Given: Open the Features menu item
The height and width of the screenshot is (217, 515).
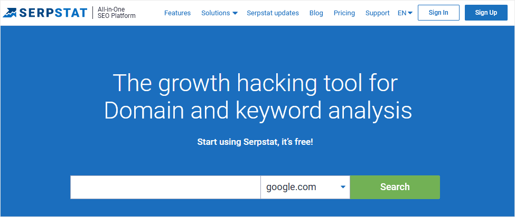Looking at the screenshot, I should [x=177, y=13].
